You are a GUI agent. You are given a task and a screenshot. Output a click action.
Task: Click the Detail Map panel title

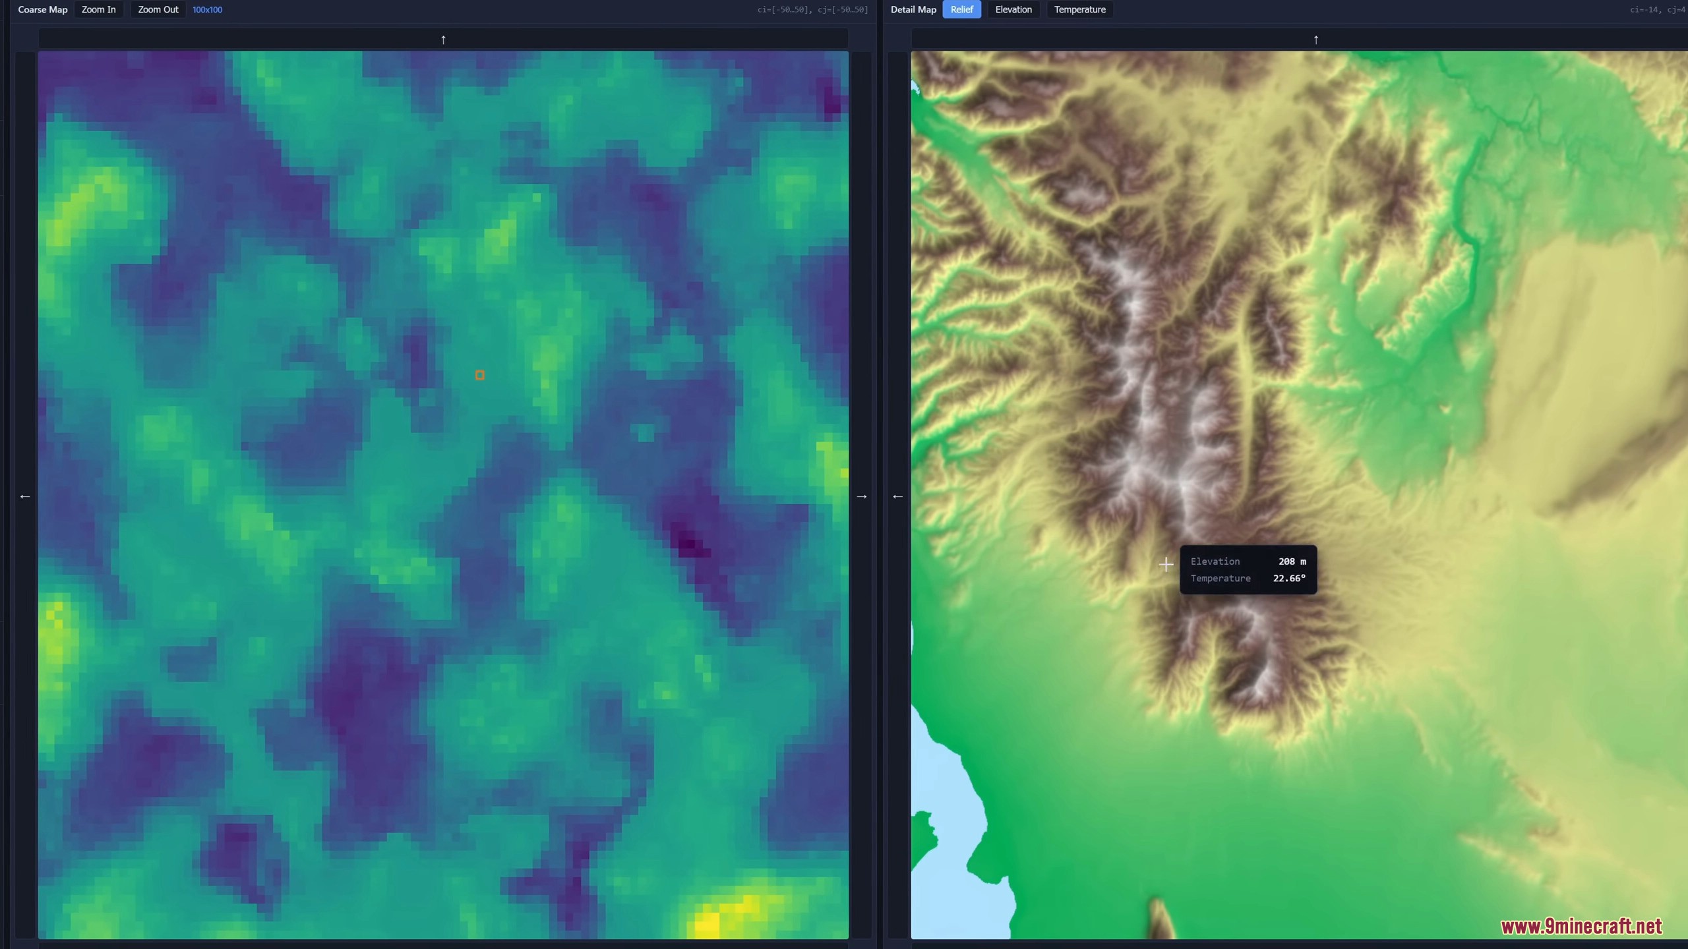pos(913,9)
